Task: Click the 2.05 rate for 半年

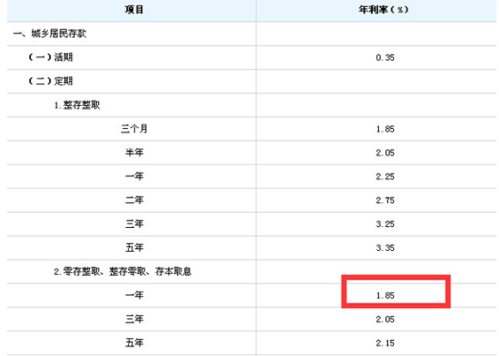Action: tap(385, 153)
